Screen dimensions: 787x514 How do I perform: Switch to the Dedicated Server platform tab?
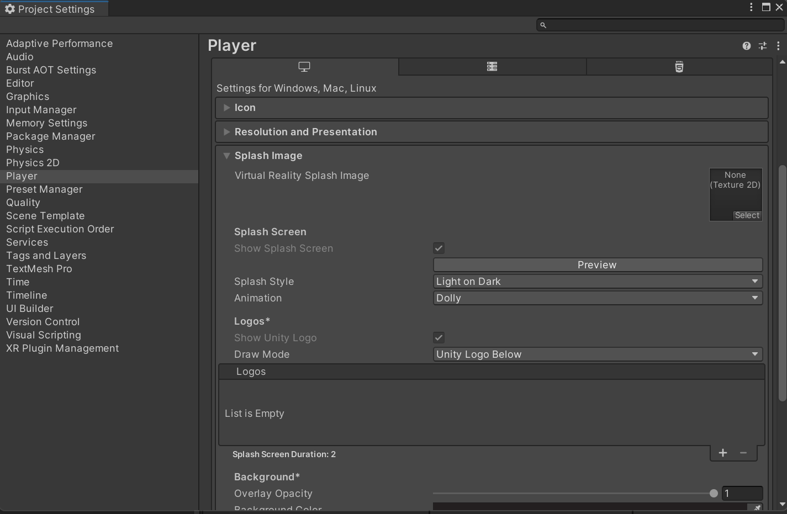[492, 67]
